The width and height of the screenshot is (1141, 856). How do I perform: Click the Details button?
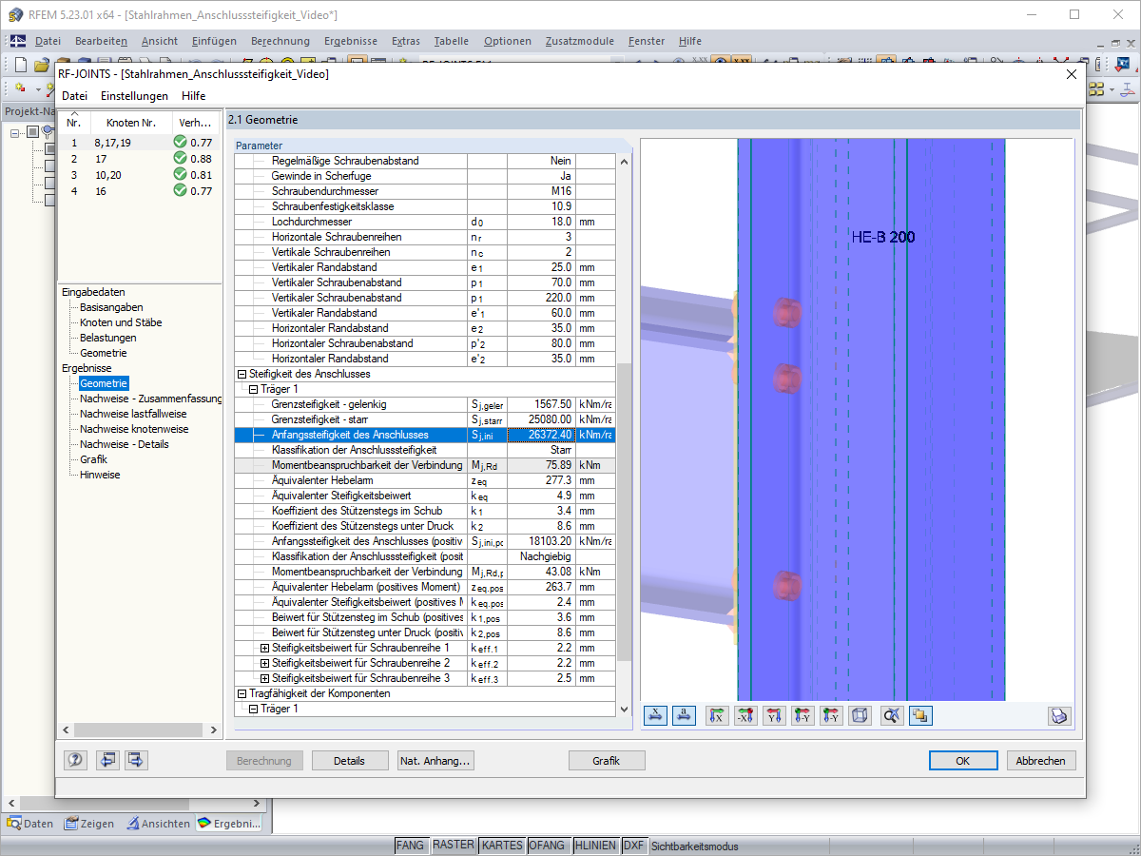[349, 761]
